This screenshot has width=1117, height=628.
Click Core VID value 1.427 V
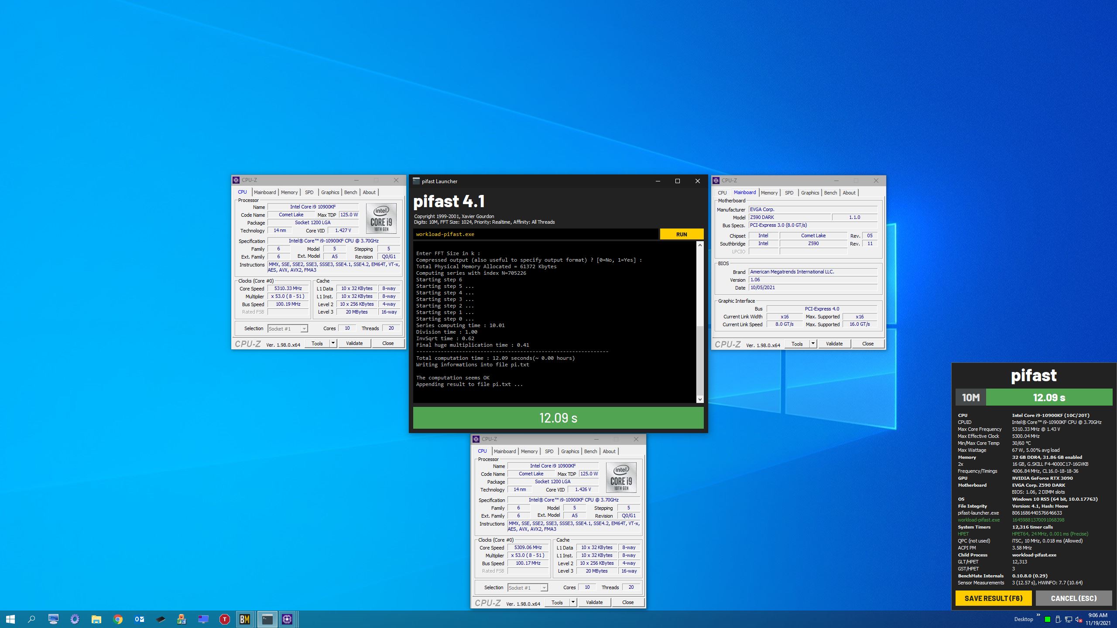coord(343,230)
